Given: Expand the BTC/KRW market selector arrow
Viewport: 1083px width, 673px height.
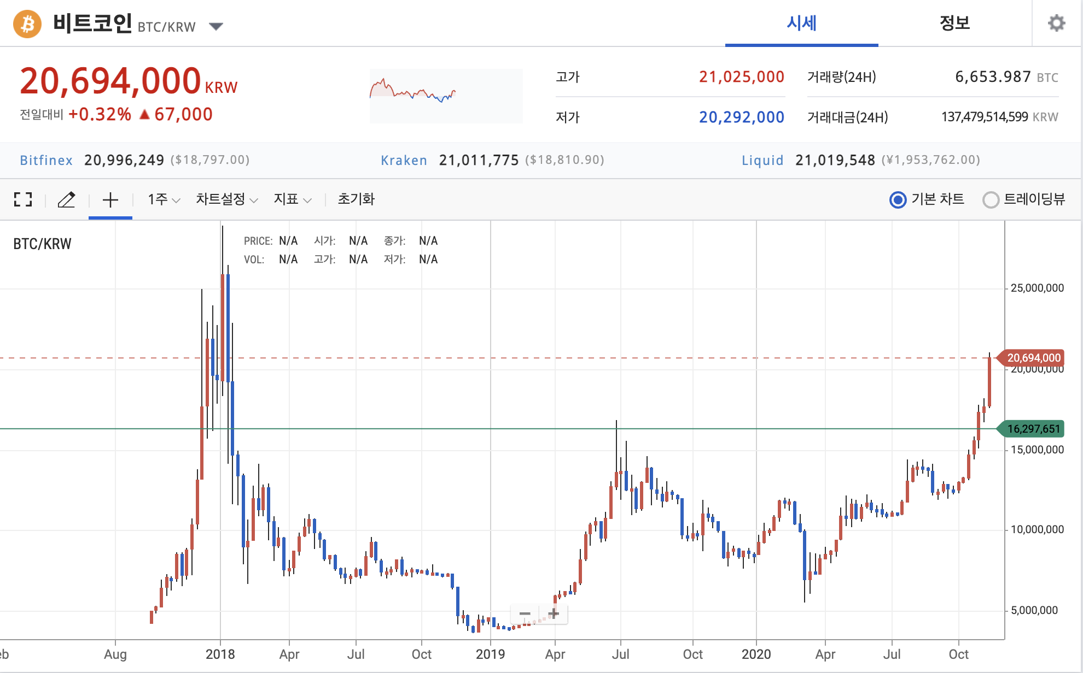Looking at the screenshot, I should pos(216,26).
